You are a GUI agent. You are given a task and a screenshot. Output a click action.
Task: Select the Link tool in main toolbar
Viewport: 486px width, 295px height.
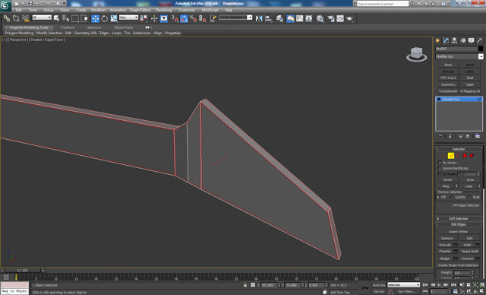[x=7, y=18]
